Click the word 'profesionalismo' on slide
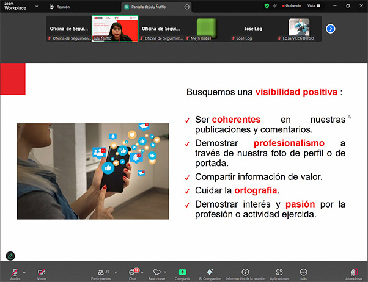 click(289, 143)
